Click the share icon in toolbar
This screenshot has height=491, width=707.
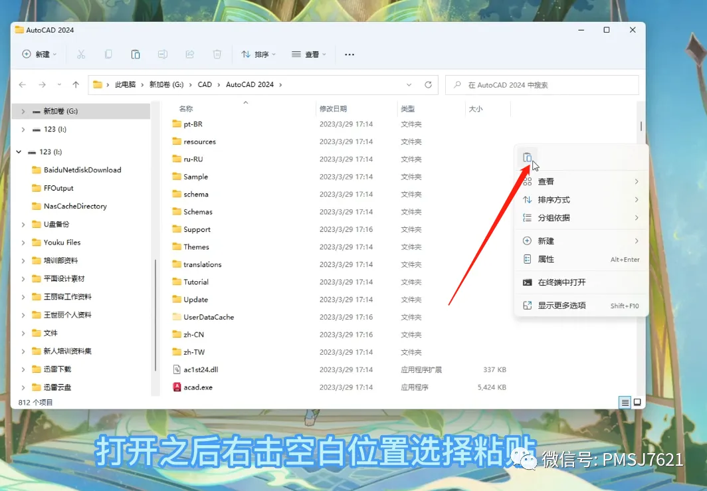[190, 54]
